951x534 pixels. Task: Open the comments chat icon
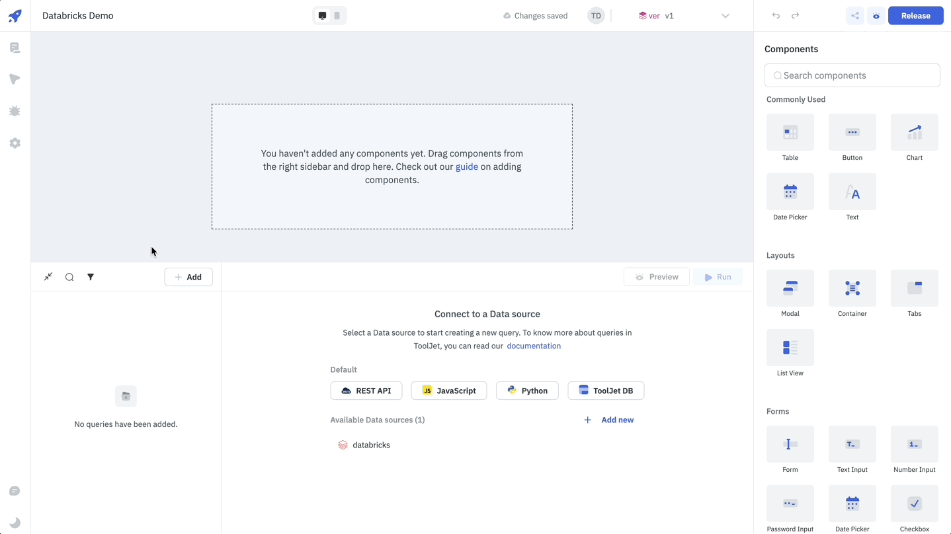pos(15,491)
